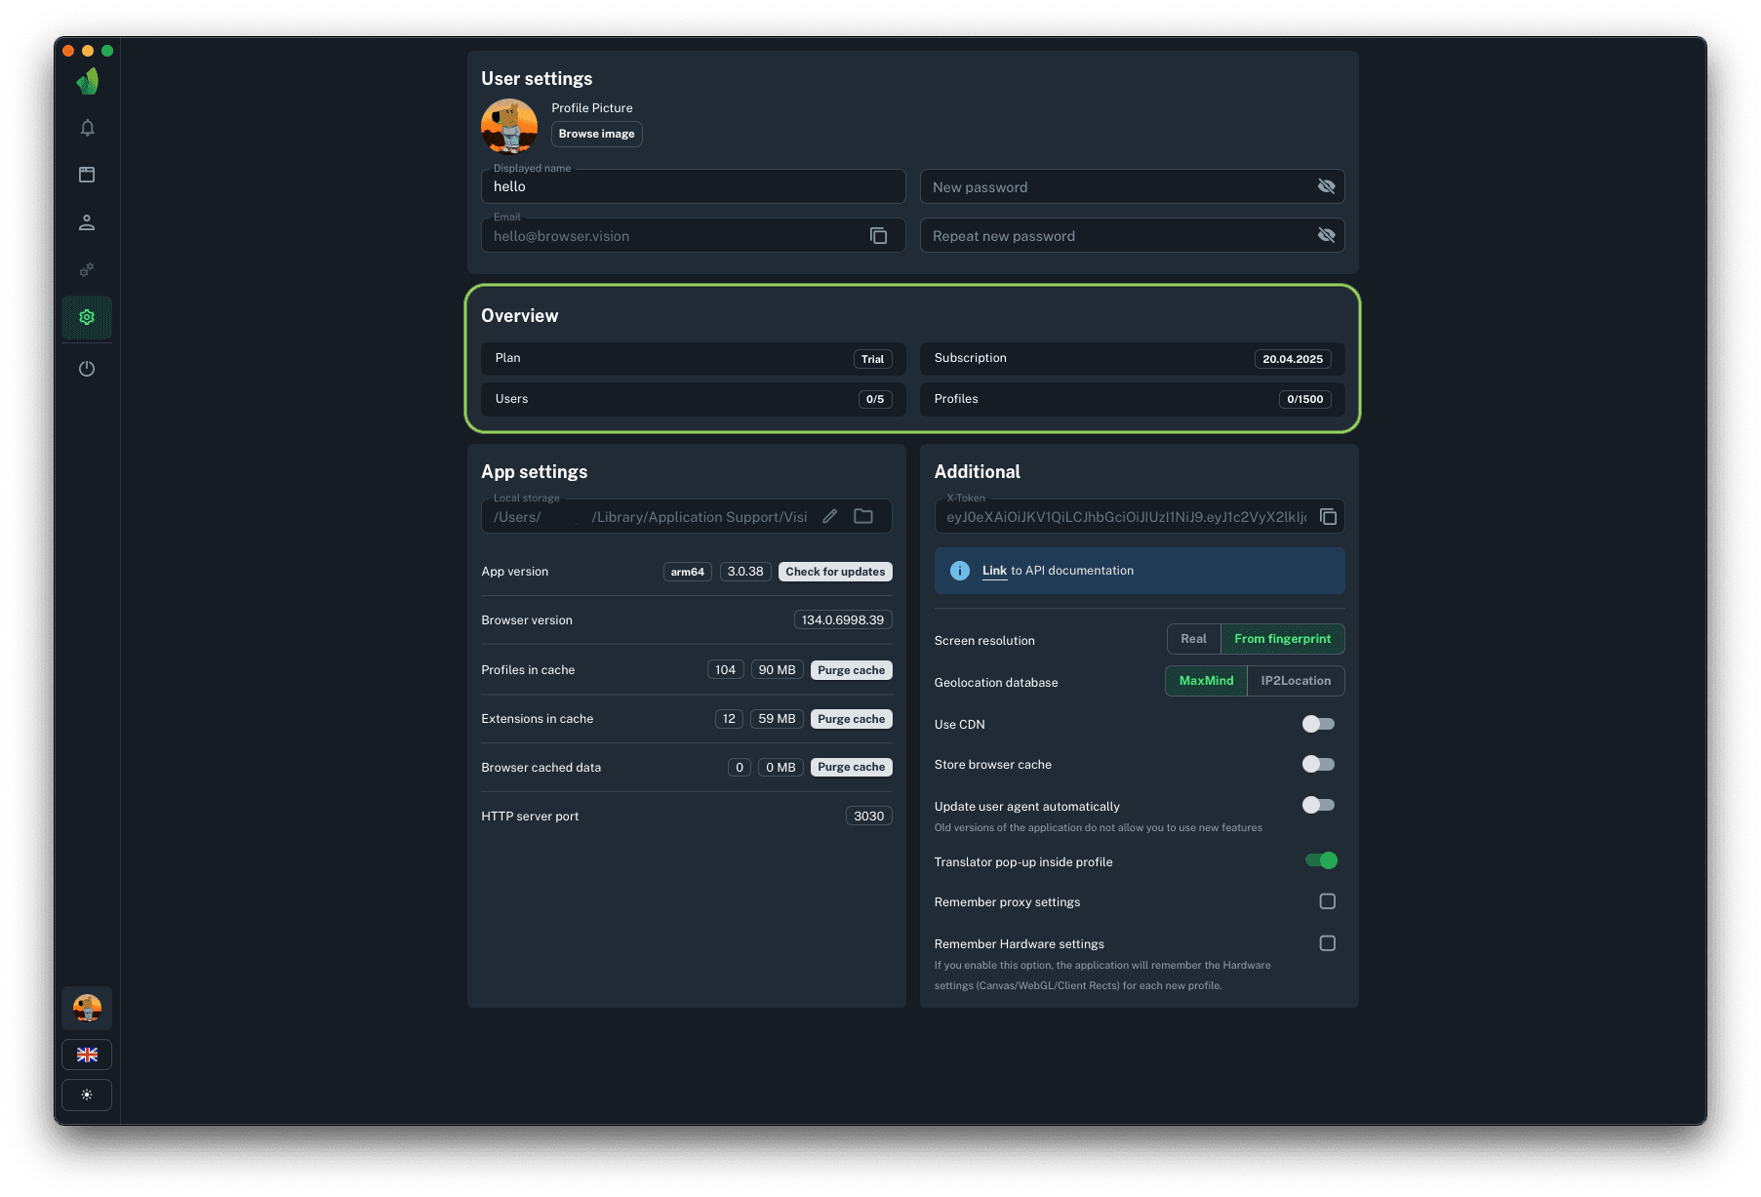
Task: Copy the X-Token value
Action: [x=1328, y=517]
